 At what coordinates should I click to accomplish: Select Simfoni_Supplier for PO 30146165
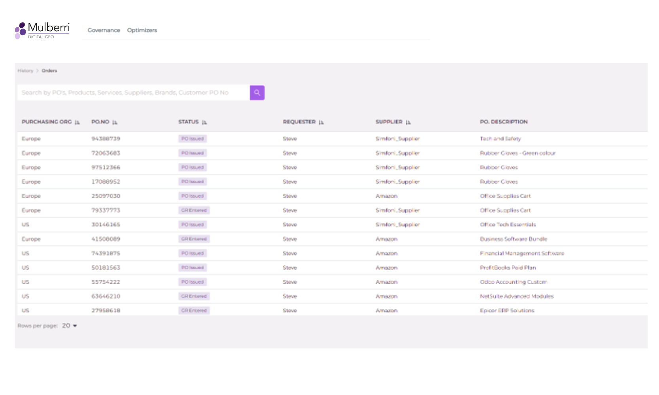(x=398, y=225)
